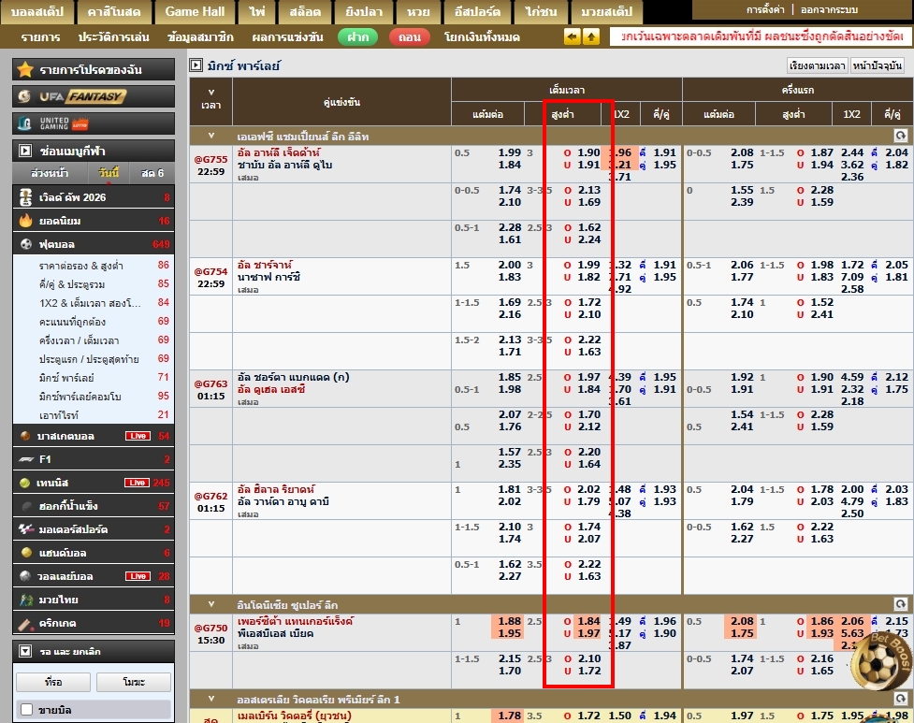Collapse the AFC Champions League Elite section
This screenshot has width=914, height=723.
211,137
